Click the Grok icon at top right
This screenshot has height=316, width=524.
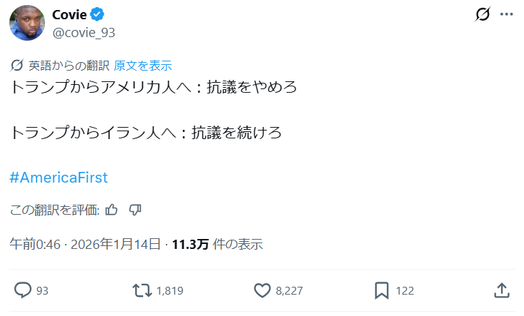click(x=483, y=14)
